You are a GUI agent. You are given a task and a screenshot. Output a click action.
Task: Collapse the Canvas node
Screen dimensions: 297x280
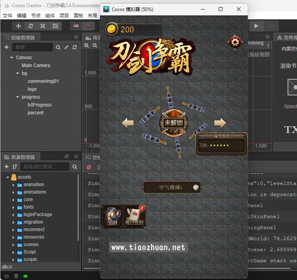tap(12, 58)
